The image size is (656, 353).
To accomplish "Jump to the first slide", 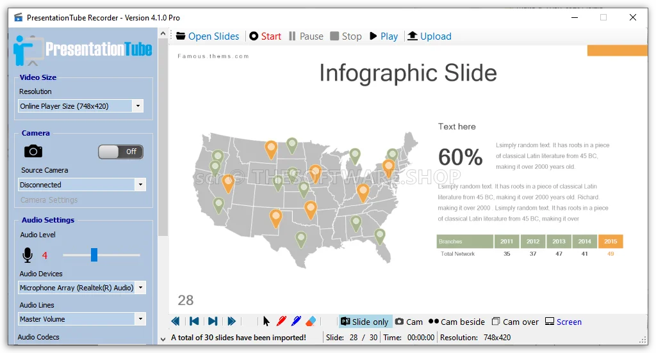I will 194,321.
